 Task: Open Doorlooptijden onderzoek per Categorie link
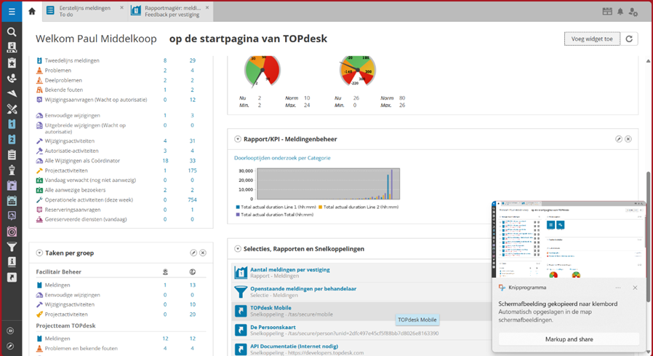tap(282, 157)
